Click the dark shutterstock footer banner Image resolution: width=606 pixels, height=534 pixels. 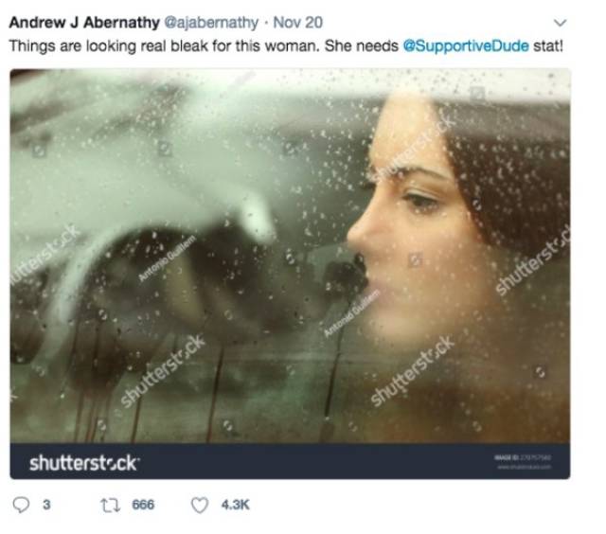coord(290,461)
